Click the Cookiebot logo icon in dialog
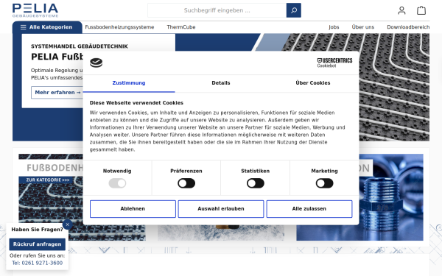The width and height of the screenshot is (442, 276). [x=96, y=63]
